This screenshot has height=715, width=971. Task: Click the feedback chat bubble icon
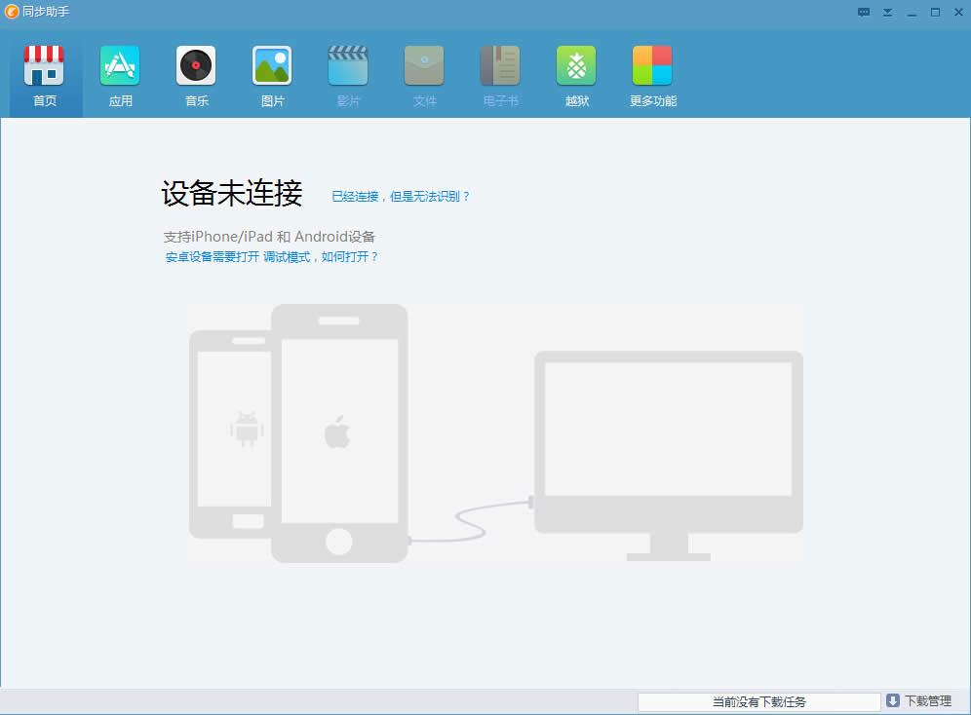coord(864,13)
